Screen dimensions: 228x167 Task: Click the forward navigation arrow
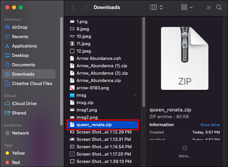point(86,7)
